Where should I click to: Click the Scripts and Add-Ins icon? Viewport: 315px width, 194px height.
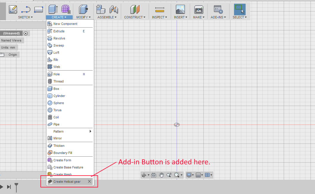[218, 9]
